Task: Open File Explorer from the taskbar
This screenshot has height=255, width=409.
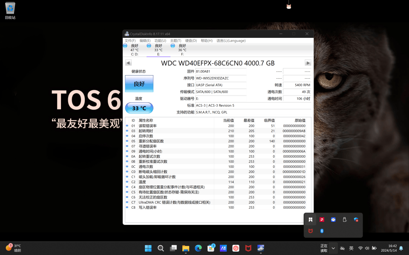Action: point(186,248)
